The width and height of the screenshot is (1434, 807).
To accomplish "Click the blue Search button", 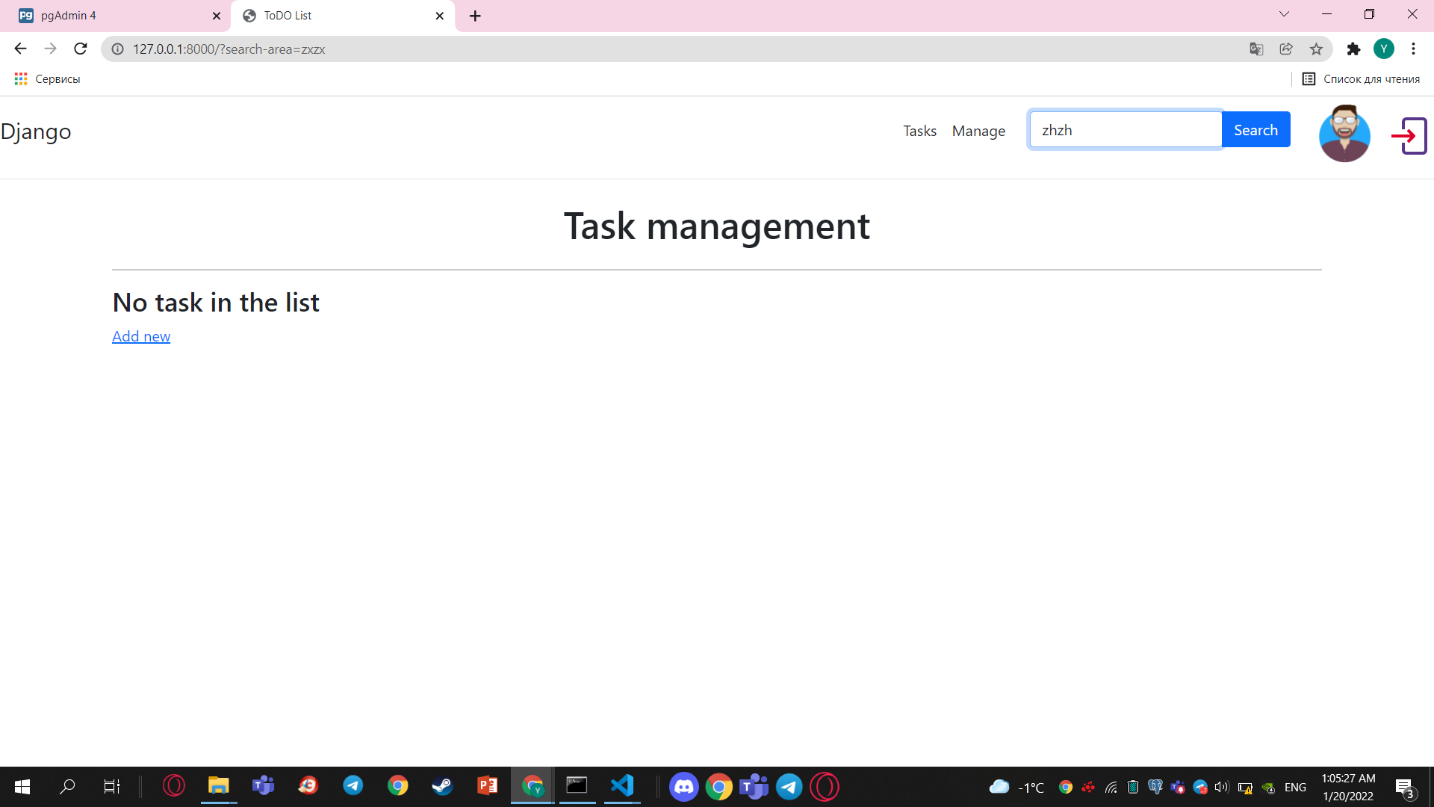I will pyautogui.click(x=1255, y=130).
